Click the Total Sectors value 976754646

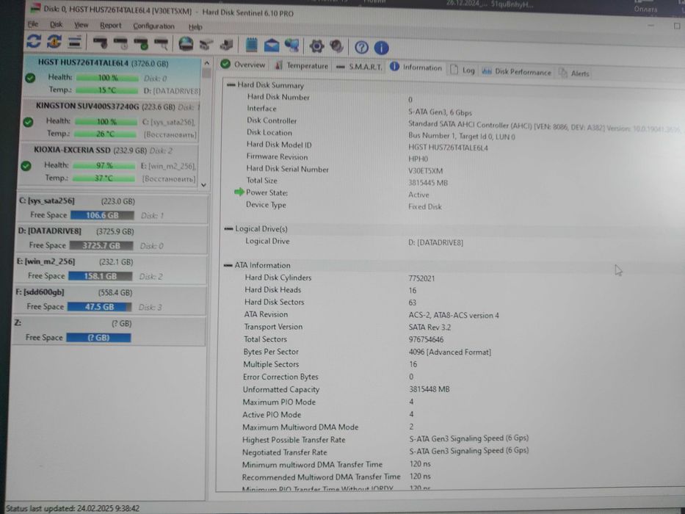[426, 339]
